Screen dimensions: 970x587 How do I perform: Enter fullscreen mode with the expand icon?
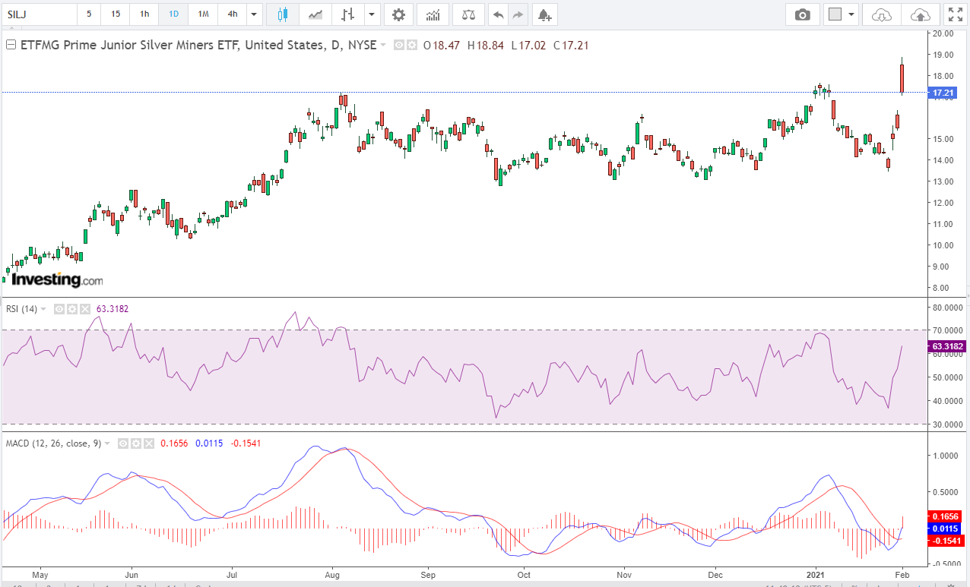click(954, 14)
